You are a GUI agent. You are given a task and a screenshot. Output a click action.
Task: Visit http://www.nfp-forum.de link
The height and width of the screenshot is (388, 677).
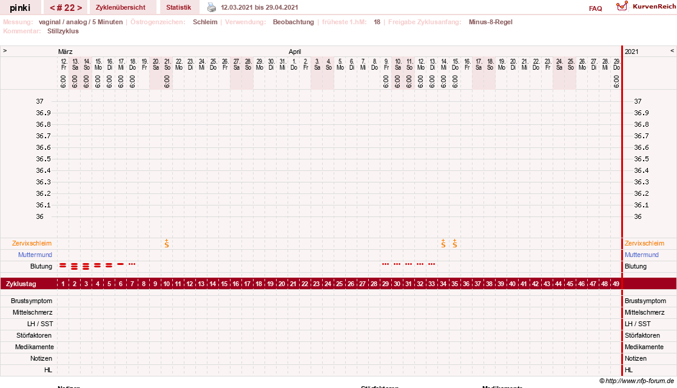click(x=639, y=381)
